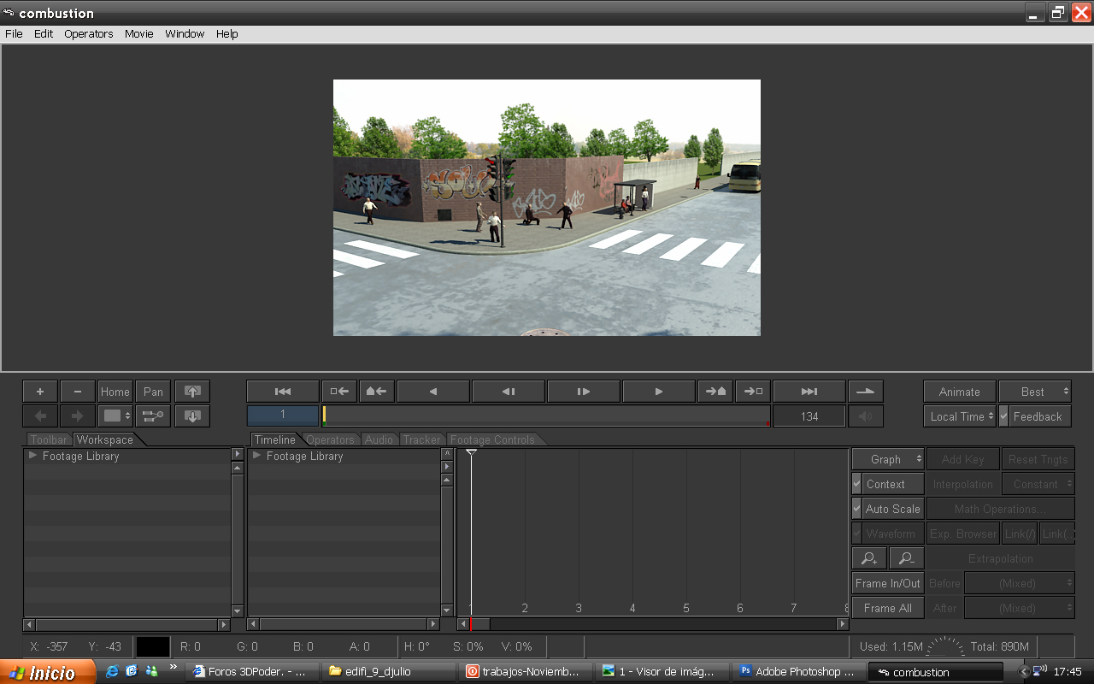
Task: Click the current frame number field
Action: click(283, 416)
